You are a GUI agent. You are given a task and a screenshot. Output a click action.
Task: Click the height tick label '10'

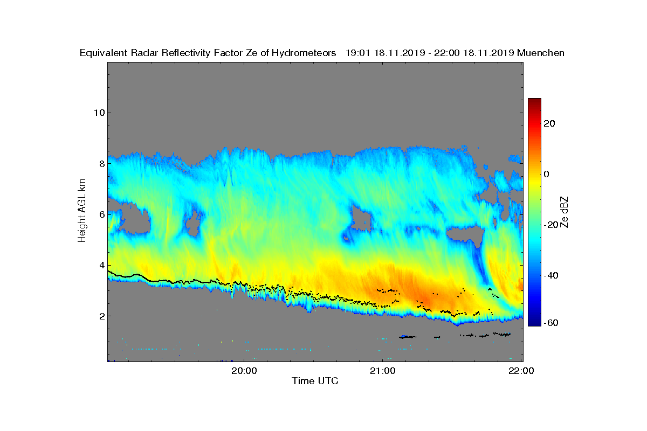coord(98,113)
